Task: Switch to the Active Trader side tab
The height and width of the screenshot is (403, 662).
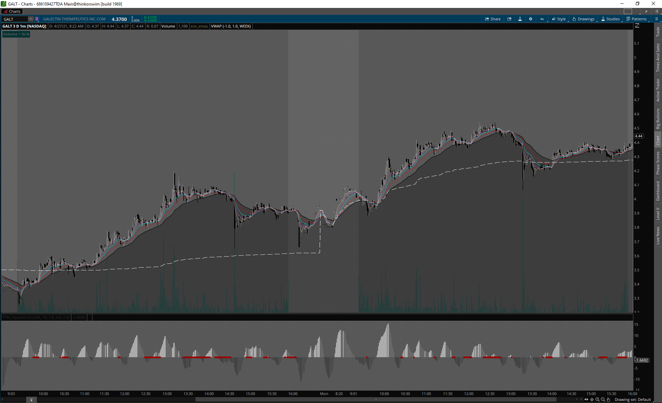Action: tap(658, 90)
